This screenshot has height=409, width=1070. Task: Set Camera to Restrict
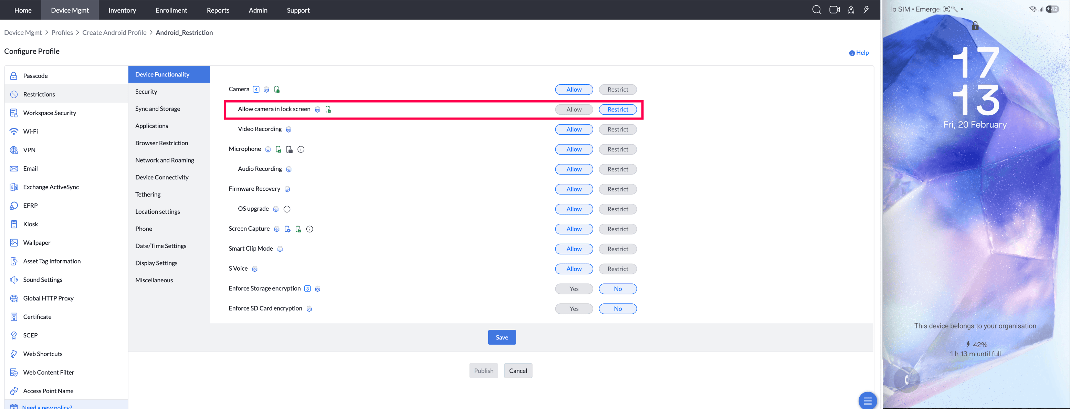pos(617,90)
